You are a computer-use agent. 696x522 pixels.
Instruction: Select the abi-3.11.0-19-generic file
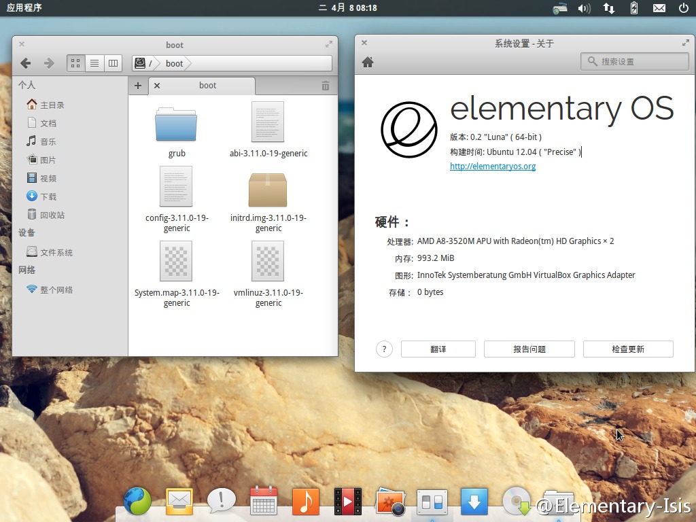point(268,130)
